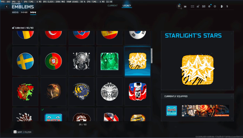Pick the silver circular demon face emblem
Screen dimensions: 243x138
[109, 92]
